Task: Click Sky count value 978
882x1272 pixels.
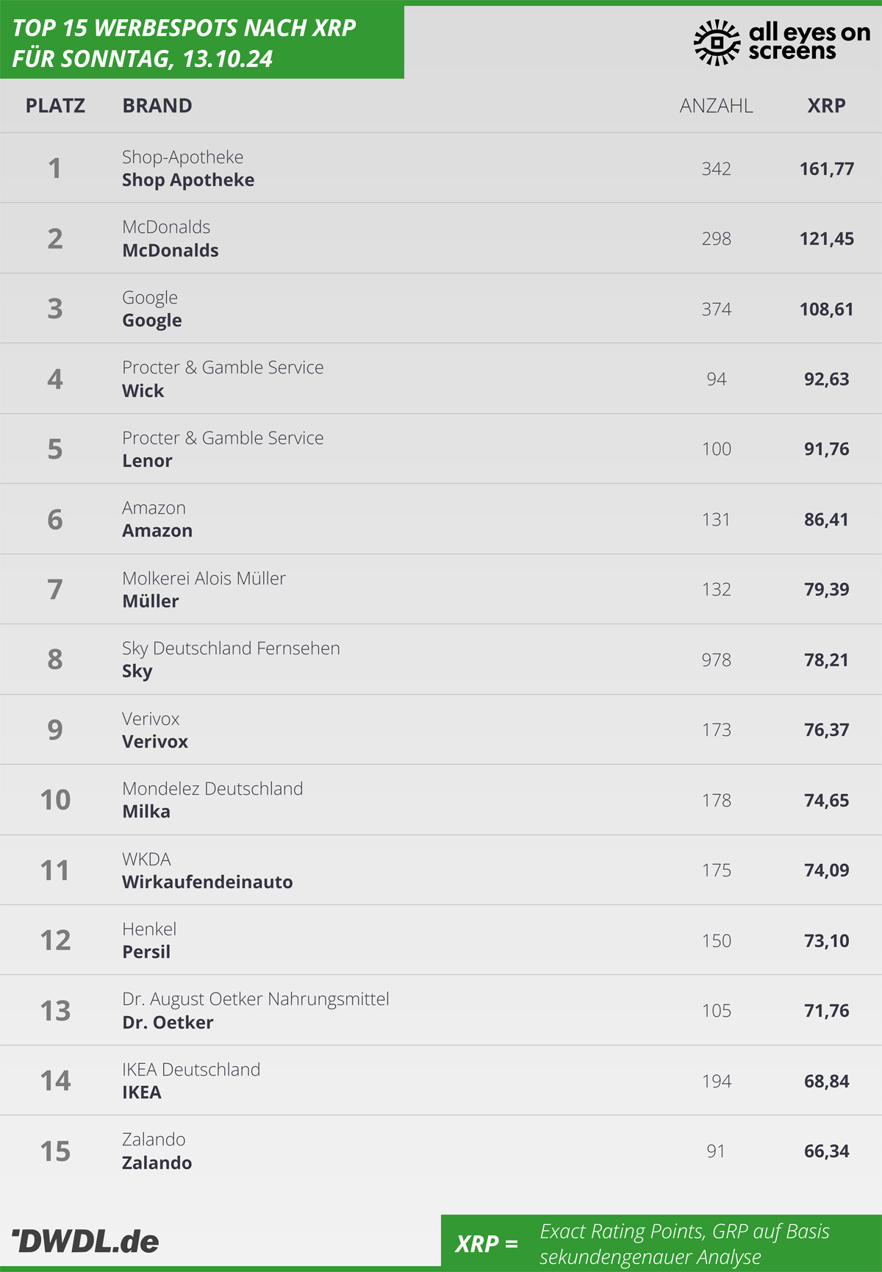Action: [716, 660]
